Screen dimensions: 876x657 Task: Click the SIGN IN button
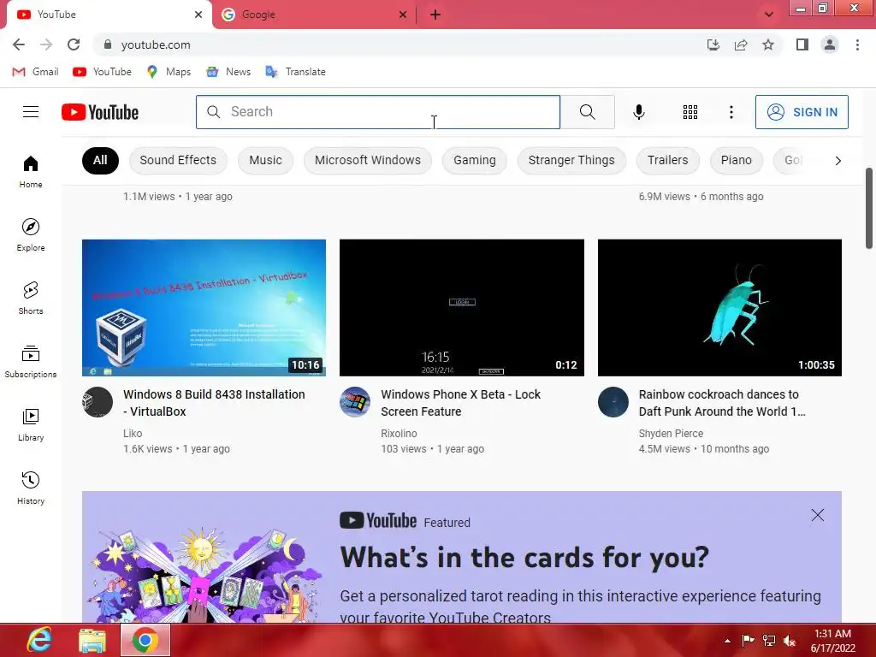(x=802, y=112)
